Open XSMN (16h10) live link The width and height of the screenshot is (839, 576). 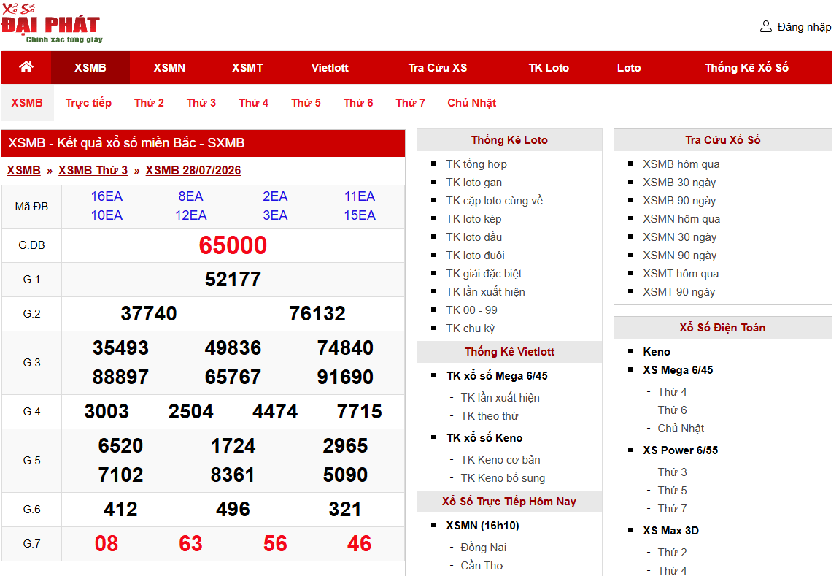click(x=483, y=526)
